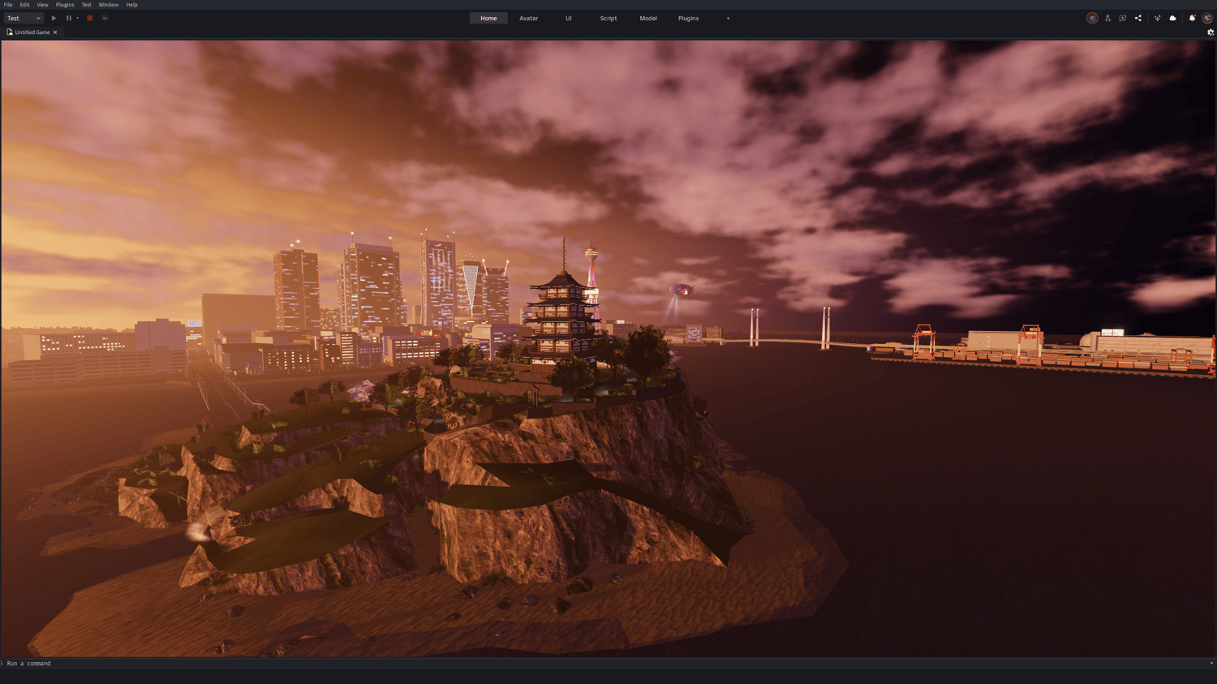Screen dimensions: 1217x684
Task: Select the Untitled Game document tab
Action: [32, 32]
